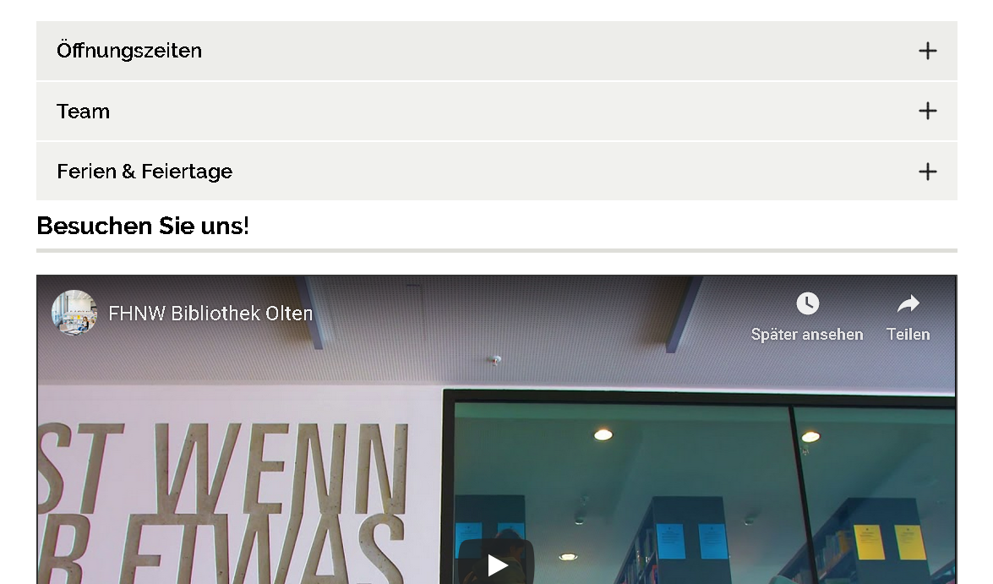
Task: Open the FHNW channel avatar picture
Action: 74,312
